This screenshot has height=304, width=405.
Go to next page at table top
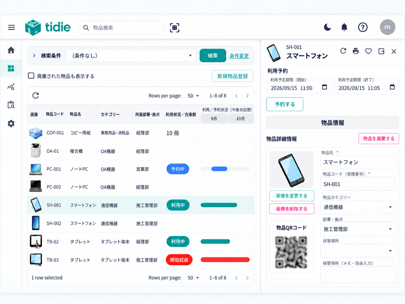[x=247, y=96]
